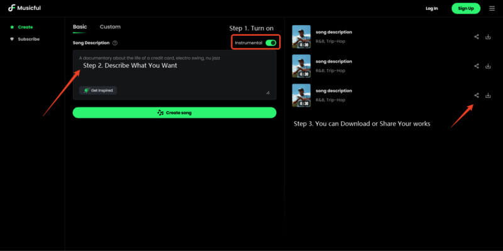Image resolution: width=503 pixels, height=251 pixels.
Task: Open Create in the sidebar
Action: tap(21, 27)
